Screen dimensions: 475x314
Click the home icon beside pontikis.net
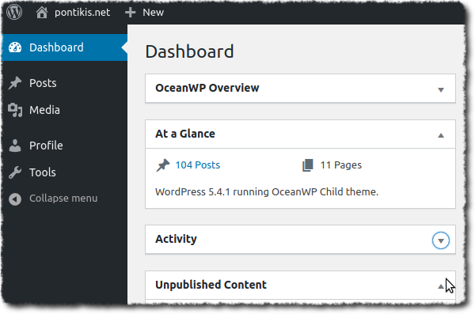tap(42, 13)
